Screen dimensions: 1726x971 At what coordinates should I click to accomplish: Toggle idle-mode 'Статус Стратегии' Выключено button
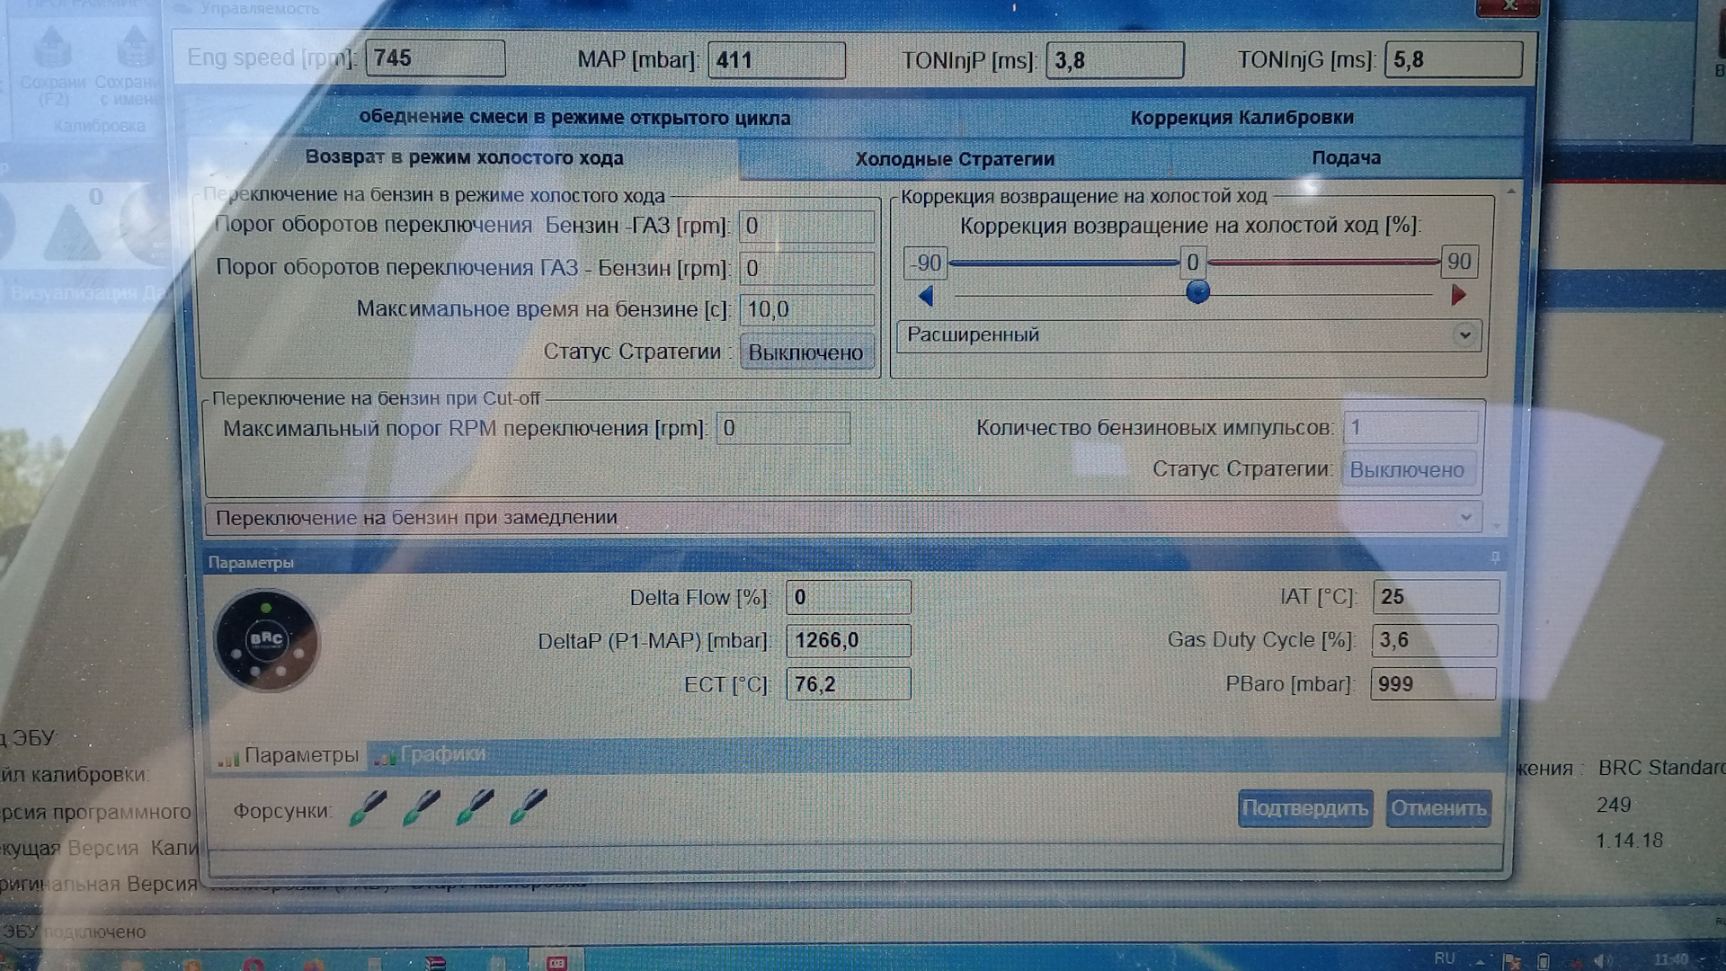tap(806, 352)
